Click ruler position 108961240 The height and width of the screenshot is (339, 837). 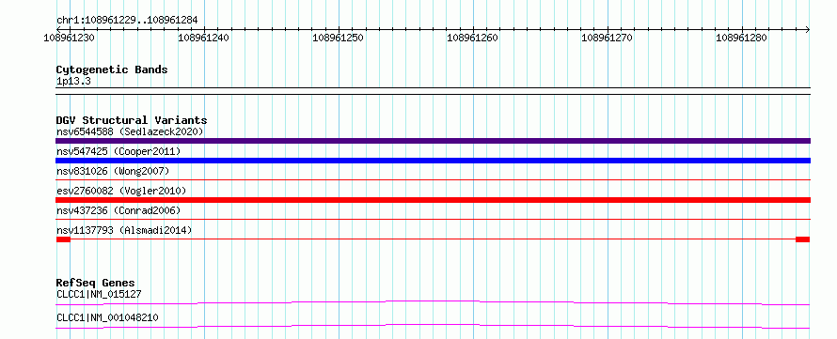point(204,38)
